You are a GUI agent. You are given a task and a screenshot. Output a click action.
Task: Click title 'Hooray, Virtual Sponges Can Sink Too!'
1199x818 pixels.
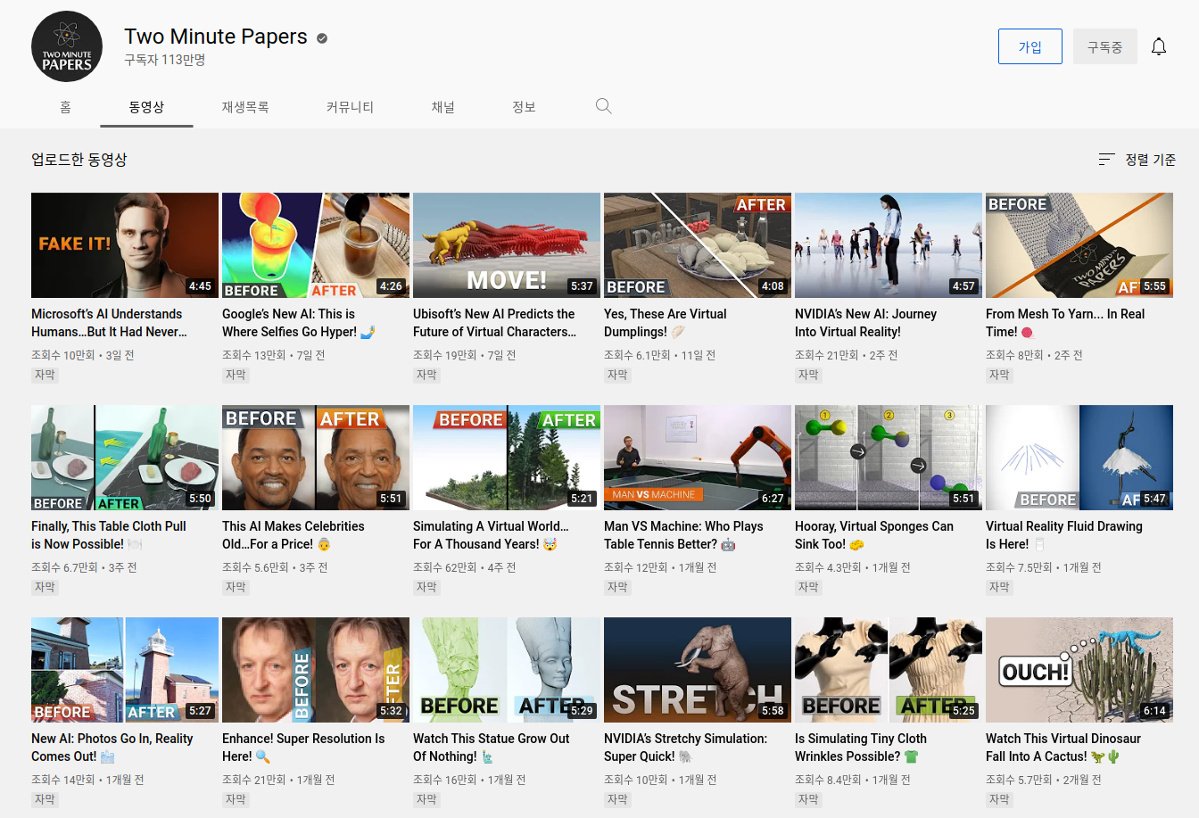pyautogui.click(x=874, y=535)
